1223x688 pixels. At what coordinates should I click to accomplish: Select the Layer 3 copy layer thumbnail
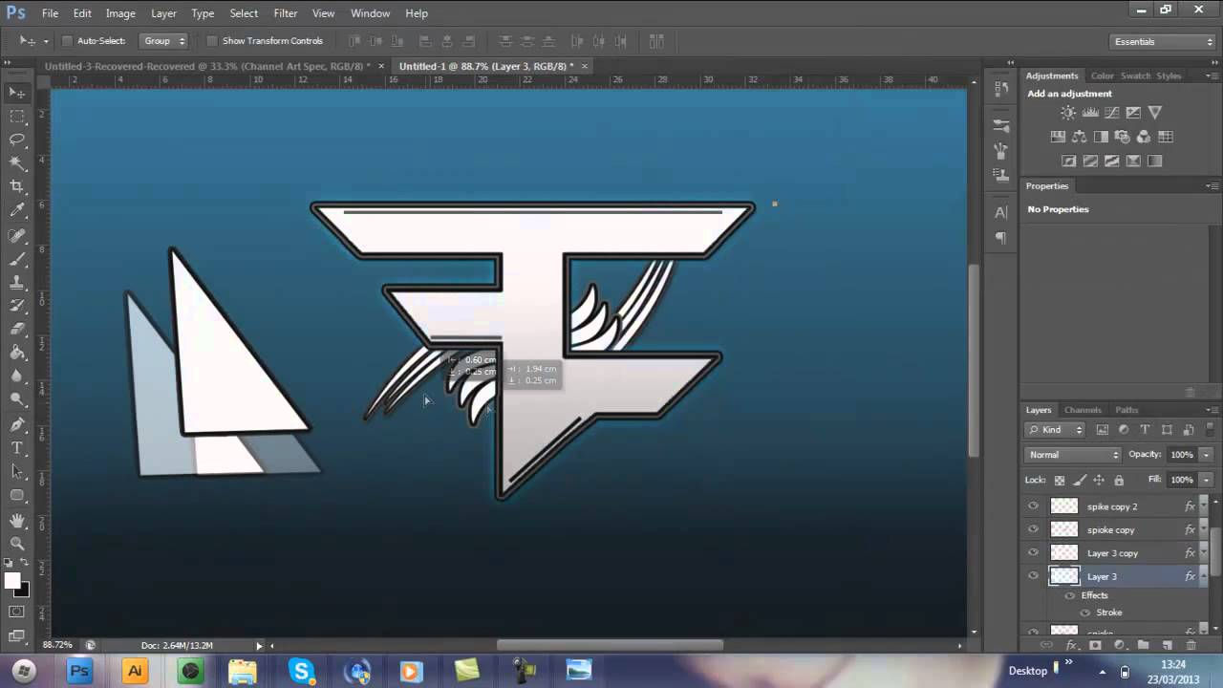coord(1063,553)
